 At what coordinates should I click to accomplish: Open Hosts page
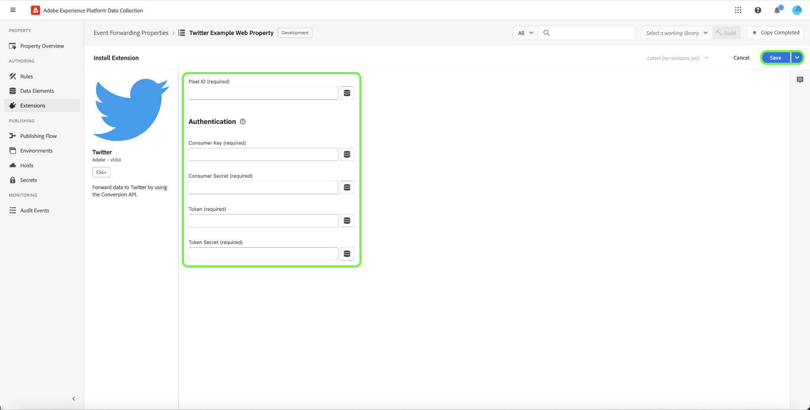pyautogui.click(x=42, y=166)
